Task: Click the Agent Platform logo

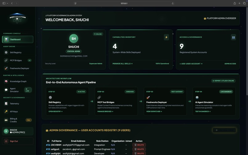Action: click(18, 18)
